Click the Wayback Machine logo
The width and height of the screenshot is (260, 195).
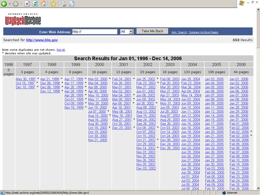point(23,19)
